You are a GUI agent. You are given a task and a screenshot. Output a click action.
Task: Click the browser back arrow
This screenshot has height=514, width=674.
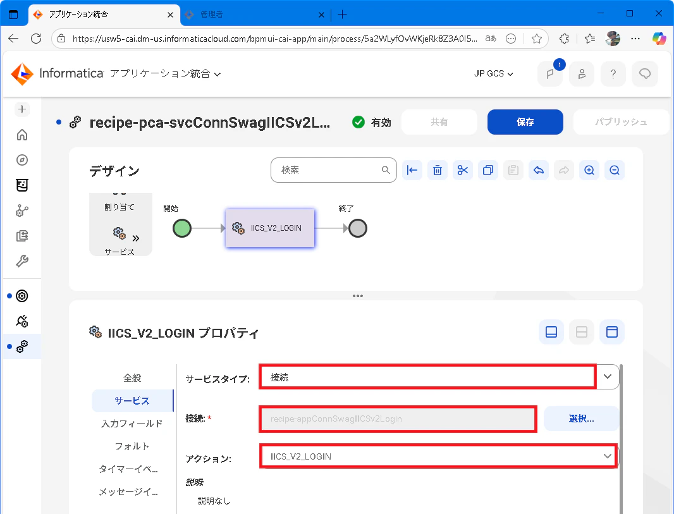click(13, 39)
